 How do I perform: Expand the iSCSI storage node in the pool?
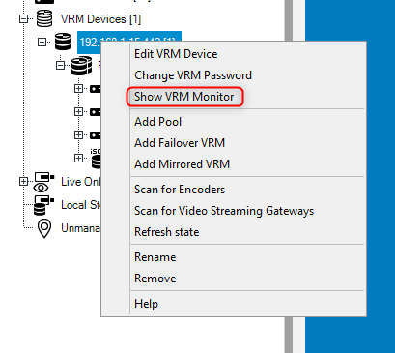(78, 158)
